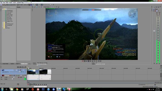Solo the video track
This screenshot has width=162, height=91.
pyautogui.click(x=25, y=70)
